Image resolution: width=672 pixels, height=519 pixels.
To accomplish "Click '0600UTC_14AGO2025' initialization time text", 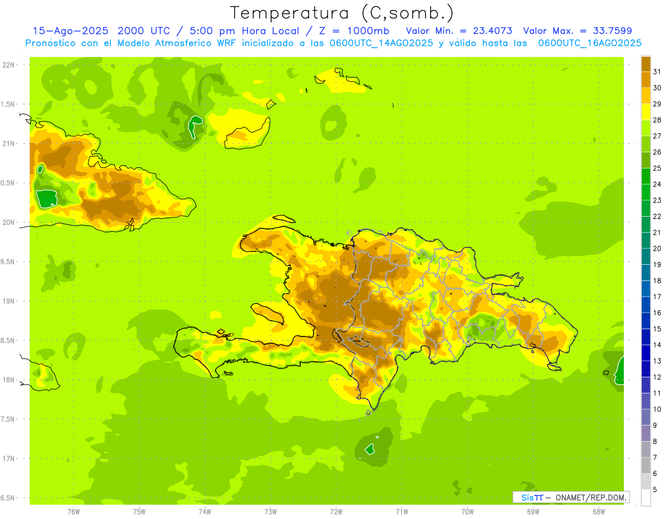I will 379,43.
